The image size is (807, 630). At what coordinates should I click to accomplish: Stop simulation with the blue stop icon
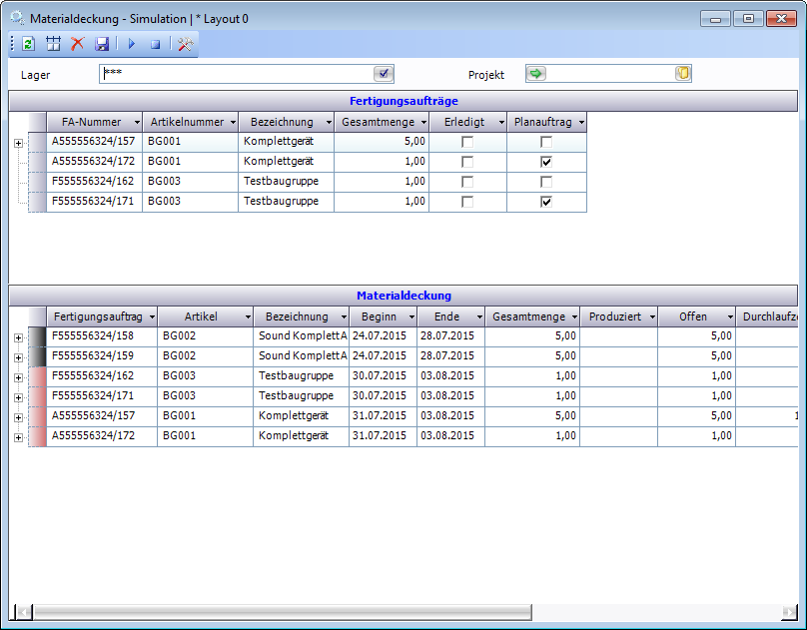pyautogui.click(x=155, y=44)
